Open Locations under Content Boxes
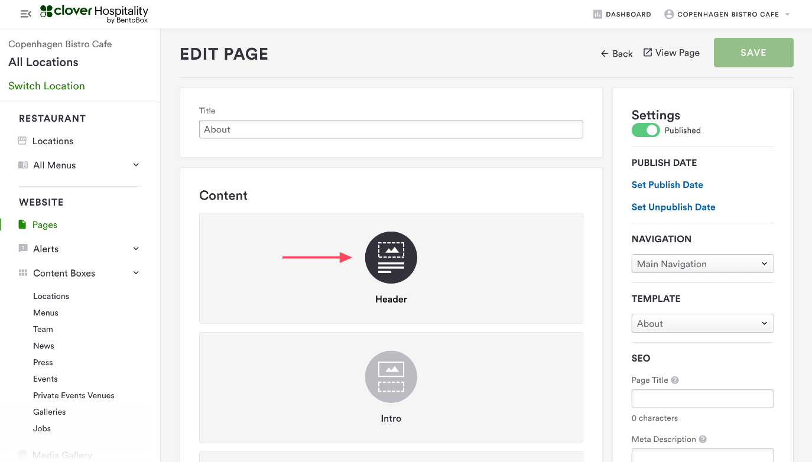 (x=51, y=296)
